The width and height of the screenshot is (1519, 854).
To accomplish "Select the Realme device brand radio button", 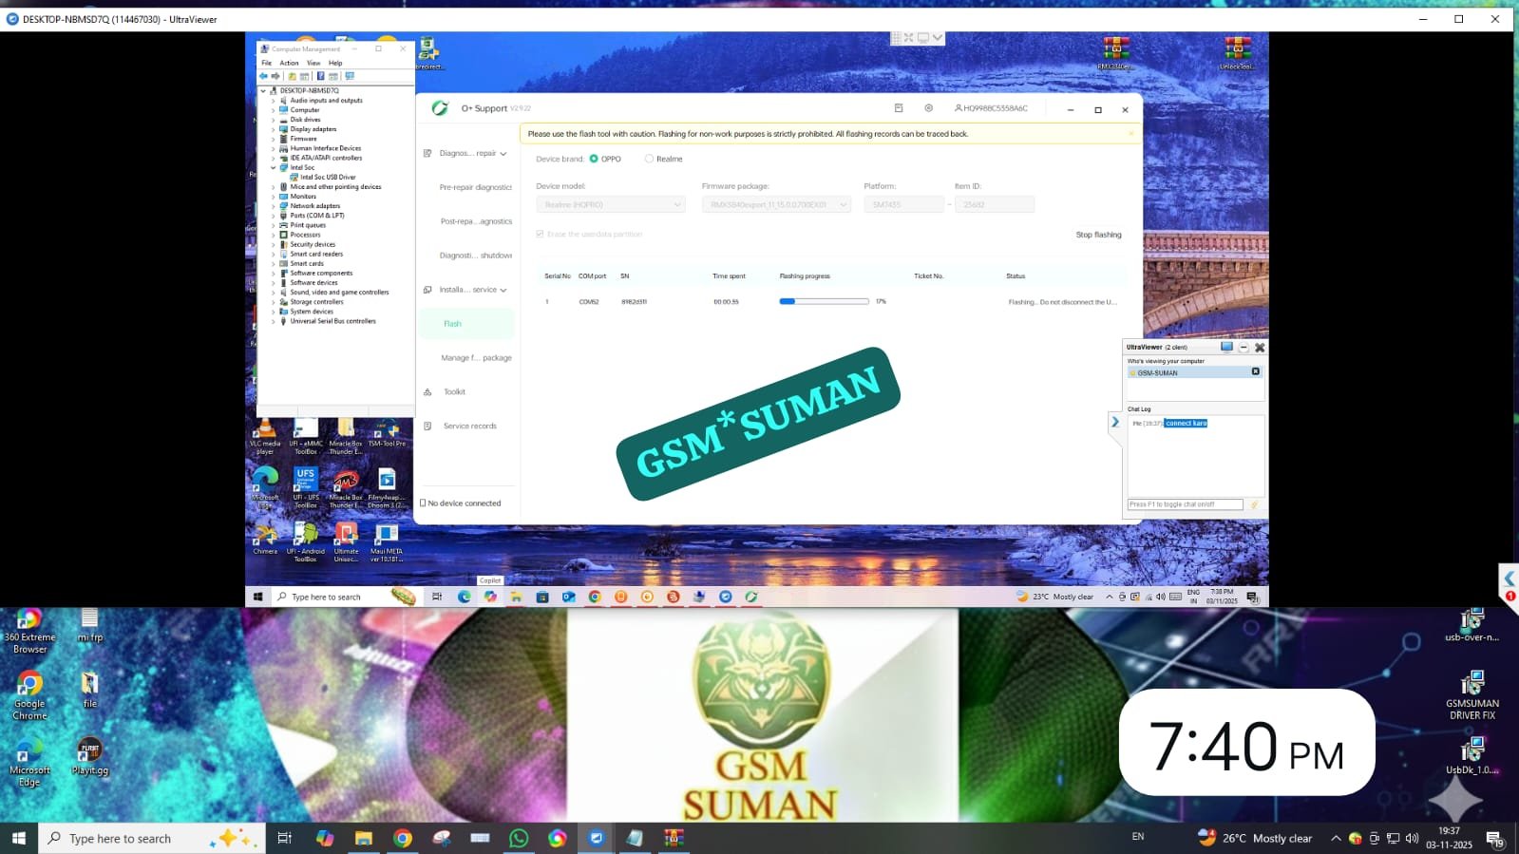I will (x=650, y=159).
